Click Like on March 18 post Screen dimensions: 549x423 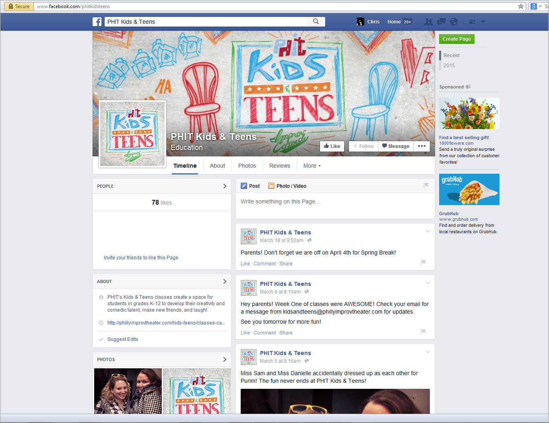245,264
